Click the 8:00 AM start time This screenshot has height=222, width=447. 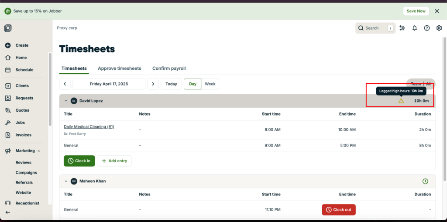(x=272, y=130)
